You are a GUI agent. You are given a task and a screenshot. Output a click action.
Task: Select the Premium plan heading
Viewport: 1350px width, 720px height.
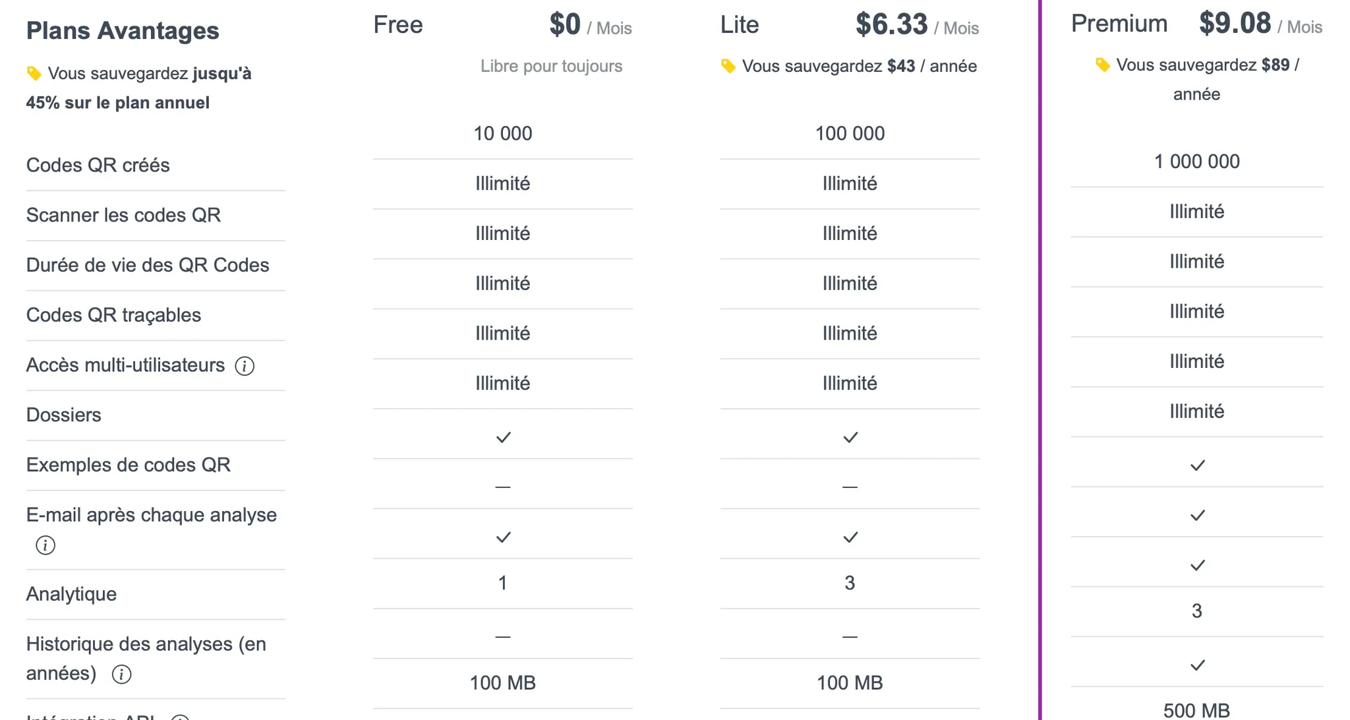pyautogui.click(x=1119, y=23)
